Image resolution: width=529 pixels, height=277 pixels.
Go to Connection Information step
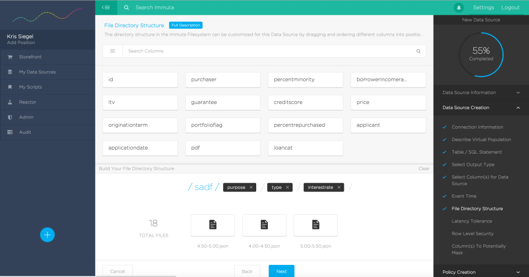click(x=477, y=127)
